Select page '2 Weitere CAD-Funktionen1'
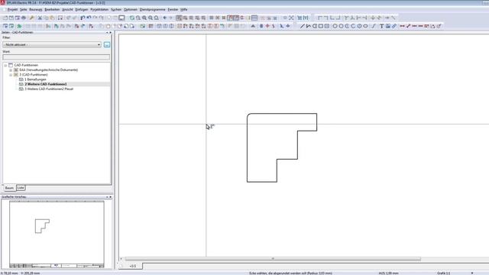This screenshot has height=275, width=489. (46, 84)
